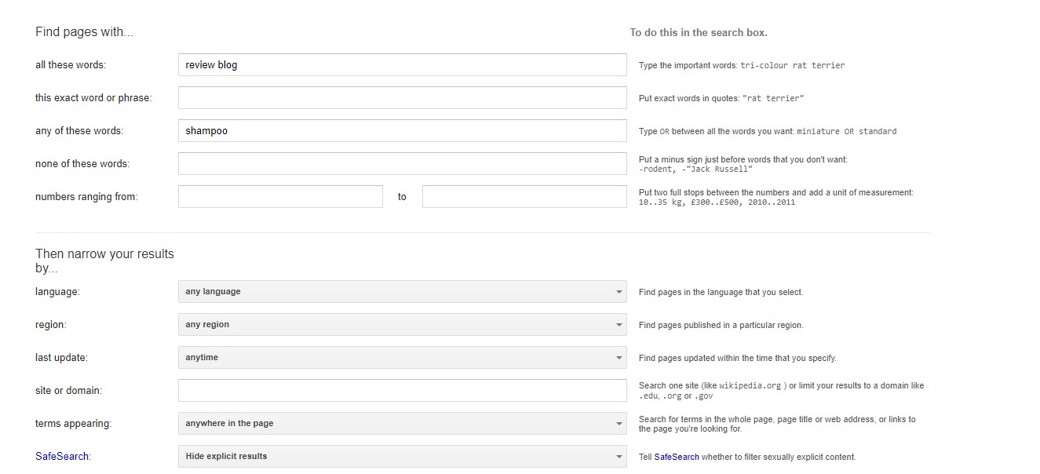The width and height of the screenshot is (1040, 474).
Task: Click the 'Then narrow your results by...' heading
Action: [105, 261]
